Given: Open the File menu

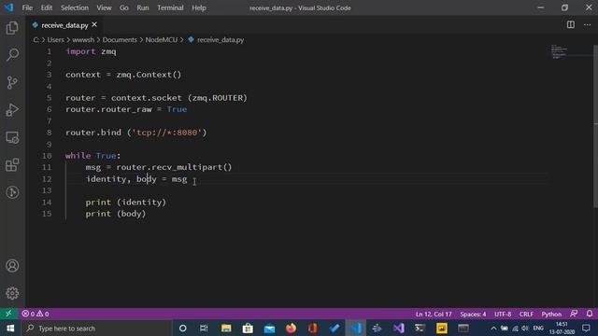Looking at the screenshot, I should [x=27, y=7].
